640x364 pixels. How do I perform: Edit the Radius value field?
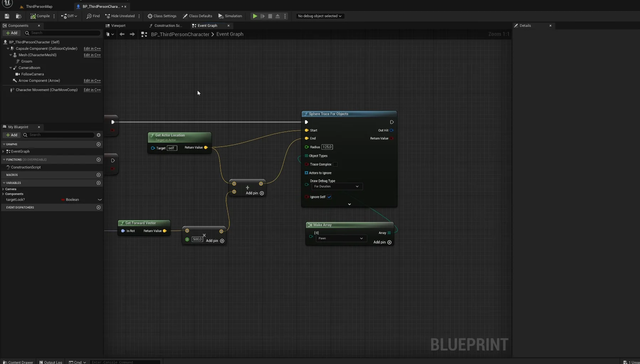327,147
